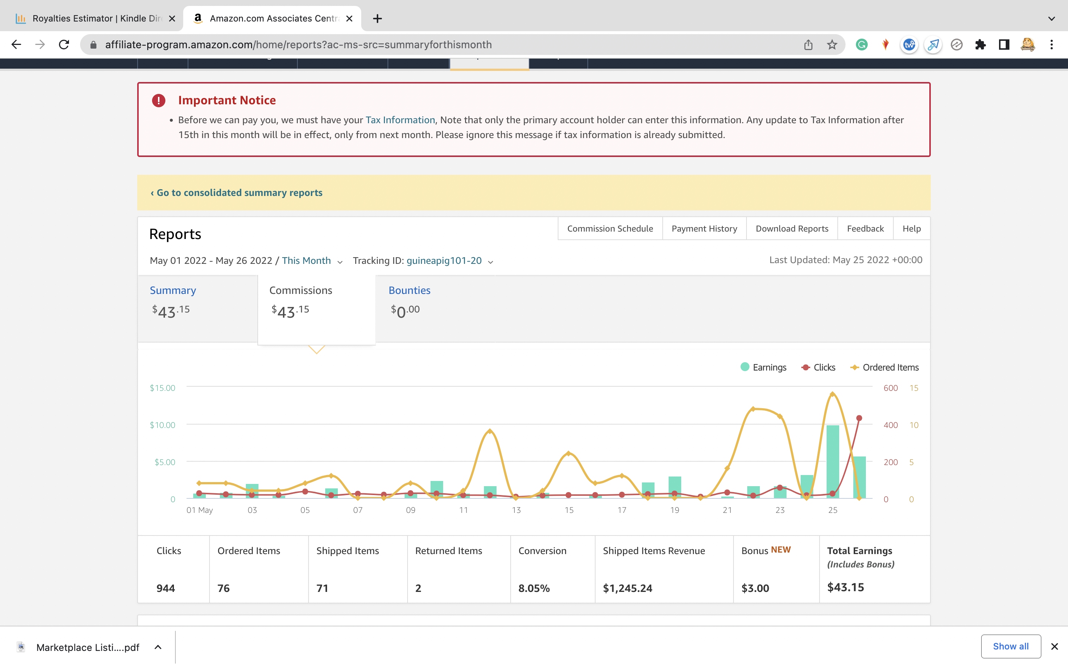Click Total Earnings $43.15
Viewport: 1068px width, 668px height.
(845, 587)
